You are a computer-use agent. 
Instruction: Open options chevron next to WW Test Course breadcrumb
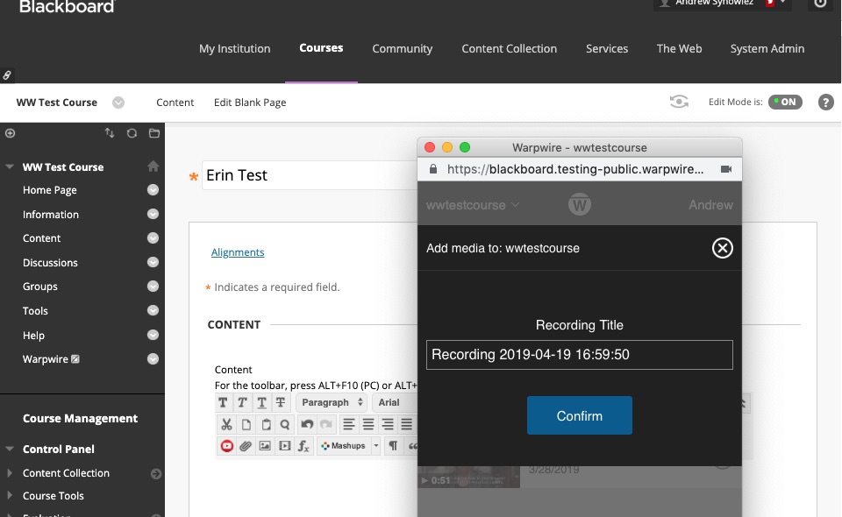point(118,103)
